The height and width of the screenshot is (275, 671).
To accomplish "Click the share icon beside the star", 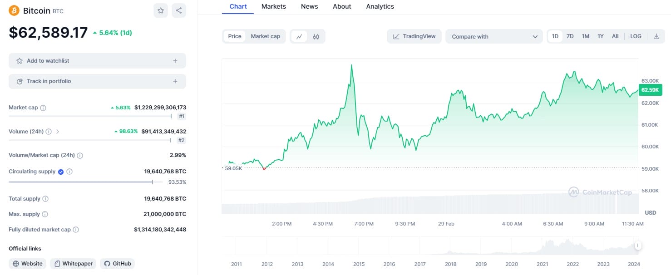I will (x=179, y=10).
